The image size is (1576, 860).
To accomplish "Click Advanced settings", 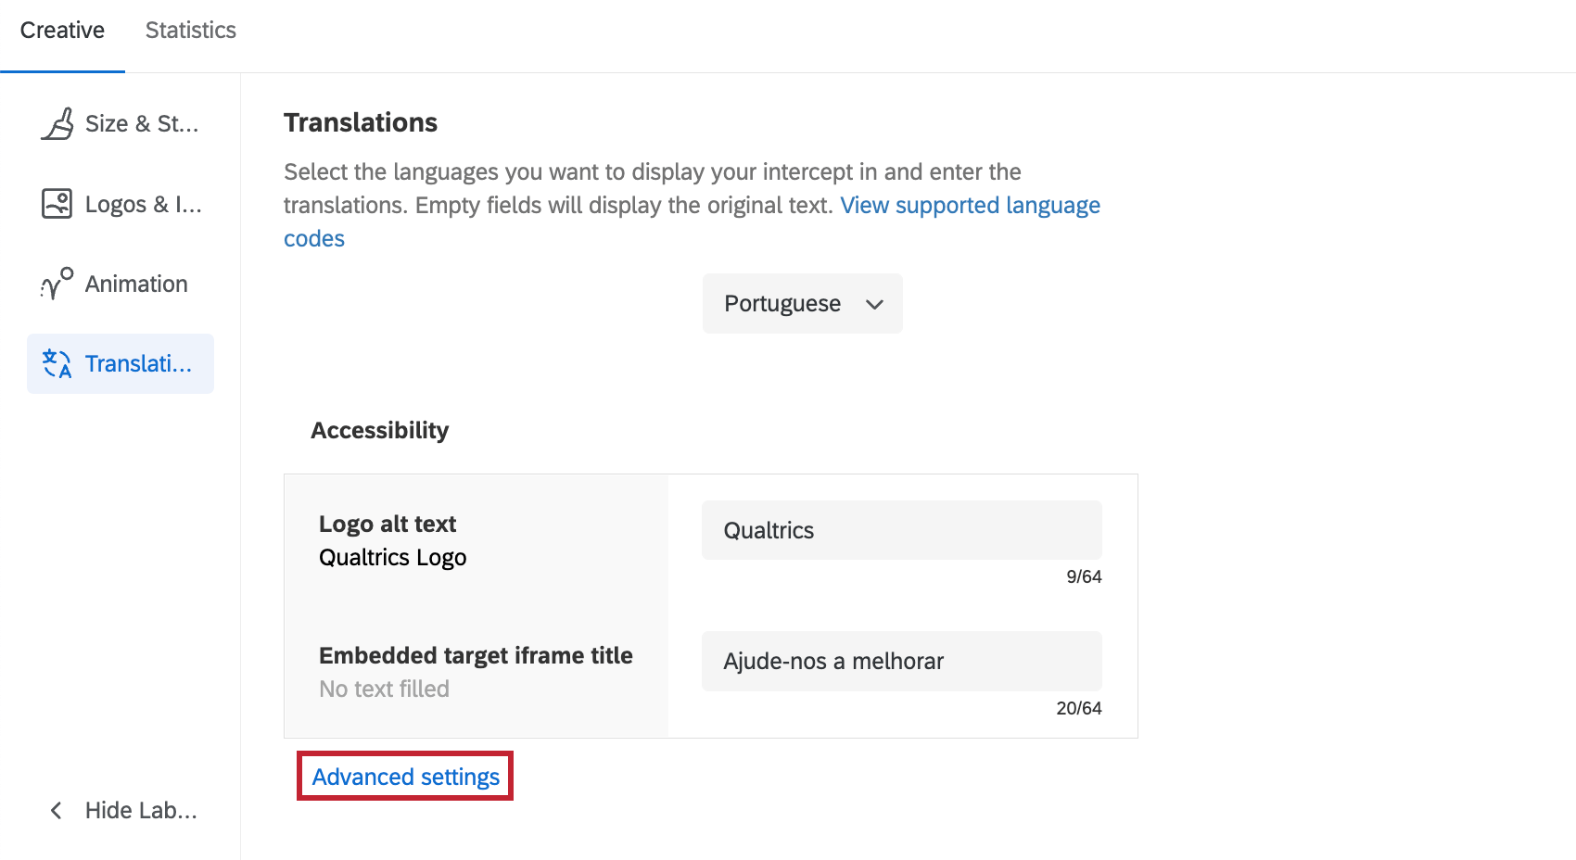I will [x=404, y=776].
